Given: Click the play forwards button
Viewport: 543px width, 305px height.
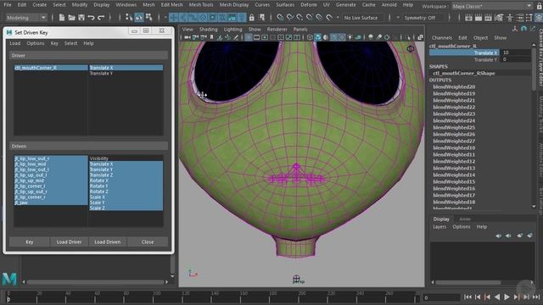Looking at the screenshot, I should pyautogui.click(x=507, y=297).
